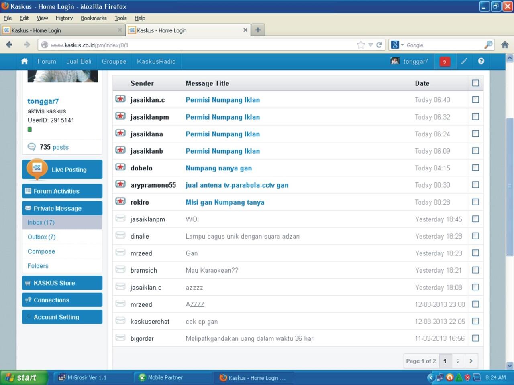The height and width of the screenshot is (385, 514).
Task: Check the box for jasaiklan.c message
Action: [475, 99]
